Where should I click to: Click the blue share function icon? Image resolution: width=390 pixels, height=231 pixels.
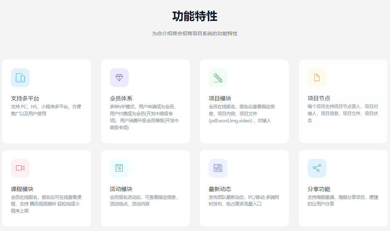pos(317,168)
